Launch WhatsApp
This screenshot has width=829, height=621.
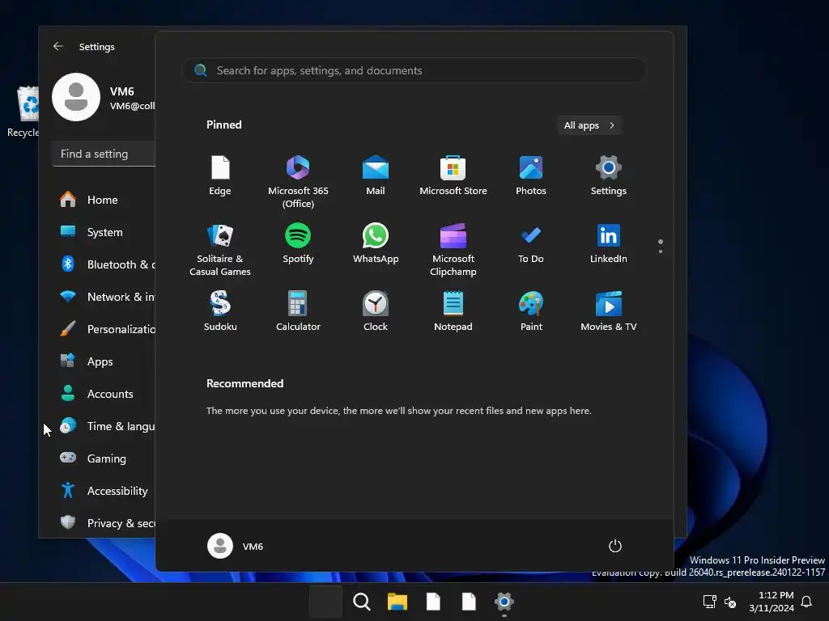point(376,244)
